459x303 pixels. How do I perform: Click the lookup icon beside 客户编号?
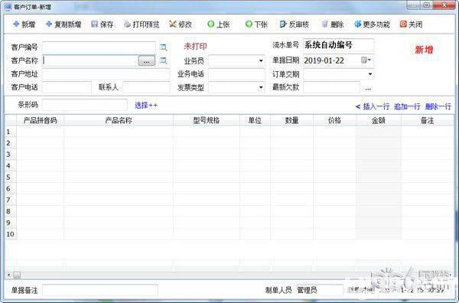pos(164,47)
